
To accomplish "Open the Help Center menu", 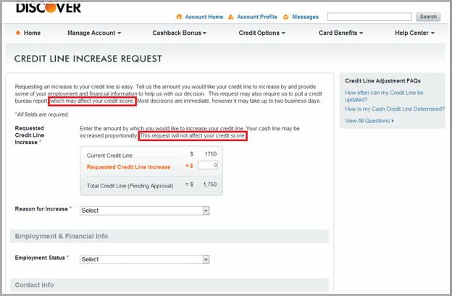I will click(414, 33).
